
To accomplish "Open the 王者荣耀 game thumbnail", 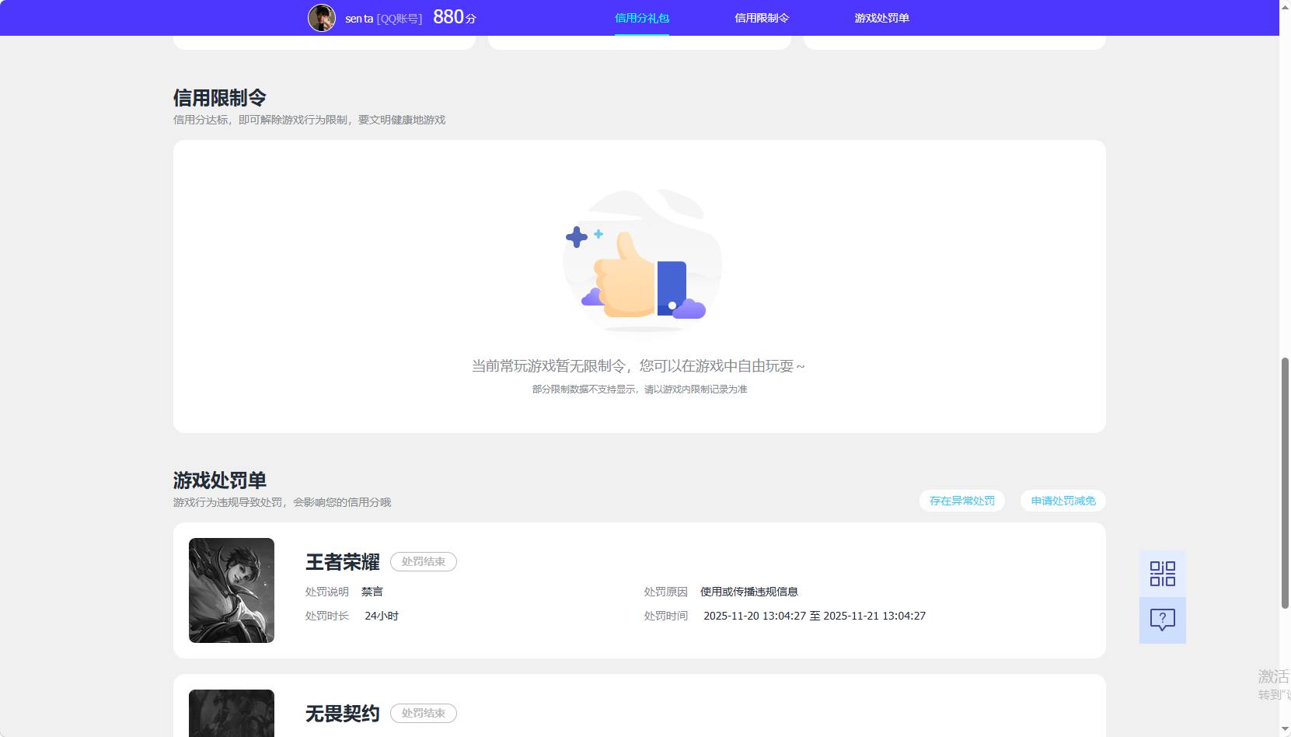I will 232,590.
